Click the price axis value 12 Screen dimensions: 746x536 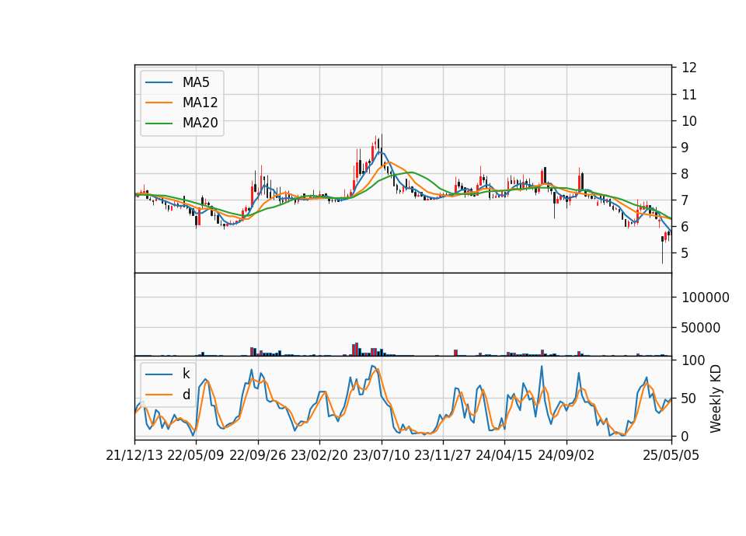pos(689,68)
